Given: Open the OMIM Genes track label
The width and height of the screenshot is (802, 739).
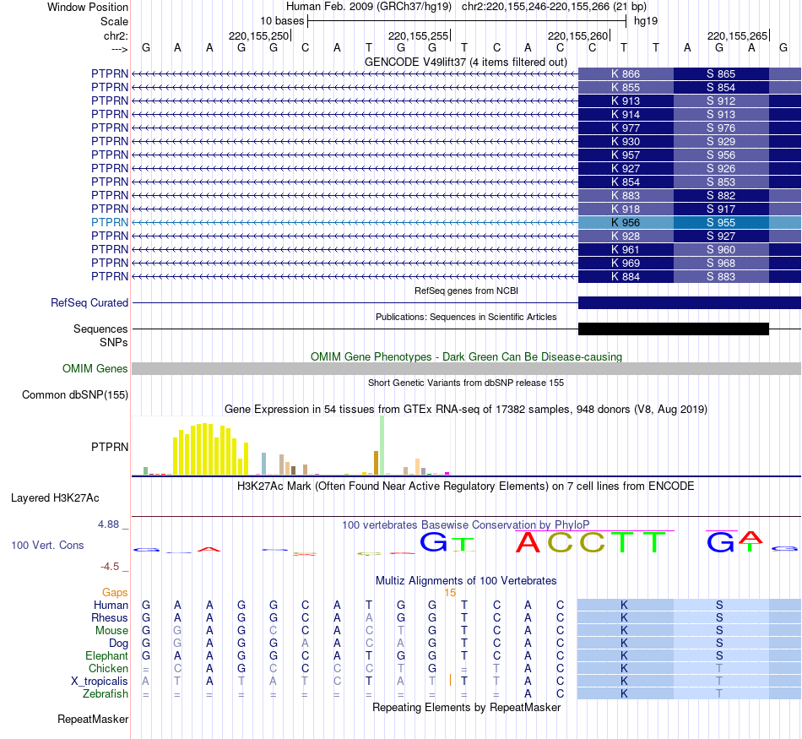Looking at the screenshot, I should pos(95,368).
